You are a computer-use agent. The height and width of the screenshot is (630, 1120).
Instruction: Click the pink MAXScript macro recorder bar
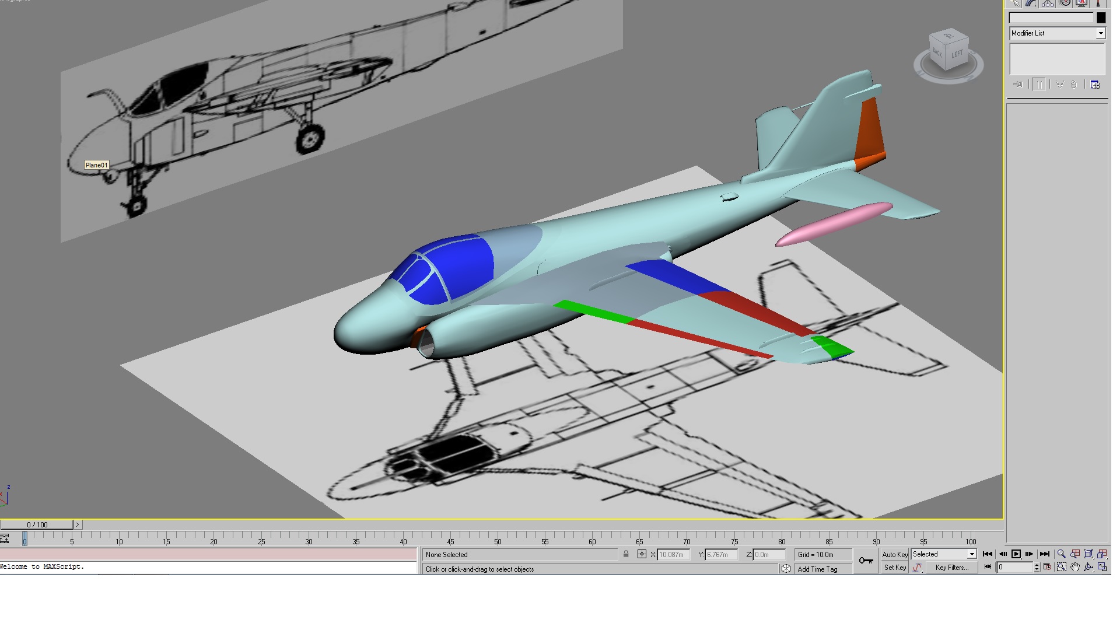click(x=208, y=554)
